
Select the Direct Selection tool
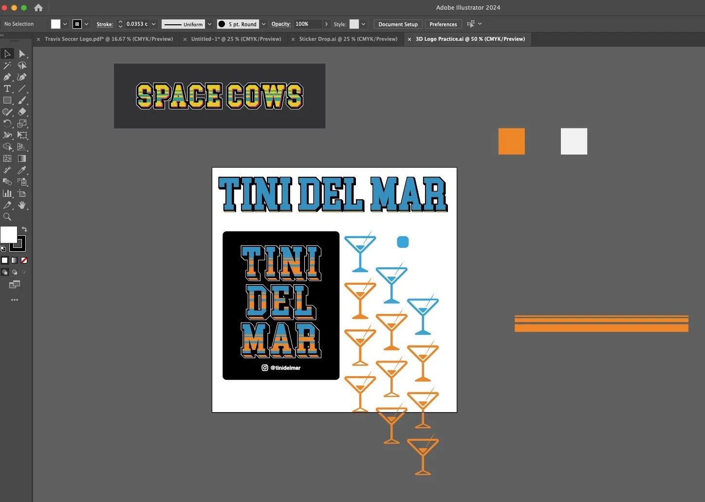pos(22,54)
